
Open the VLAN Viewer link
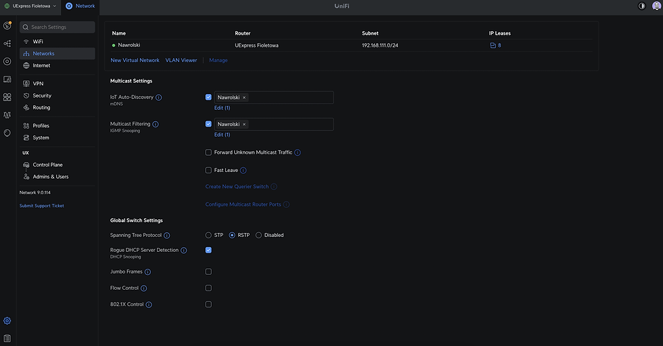coord(181,60)
